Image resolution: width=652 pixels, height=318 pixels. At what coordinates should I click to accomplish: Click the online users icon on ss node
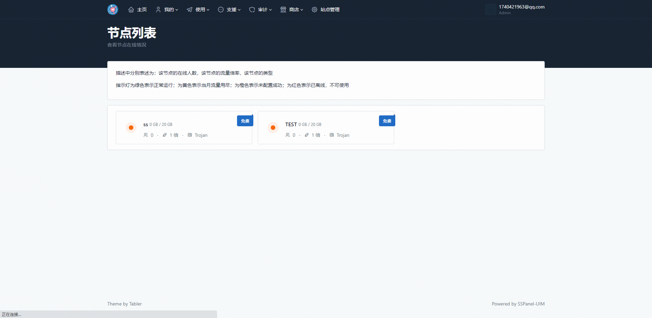coord(145,135)
